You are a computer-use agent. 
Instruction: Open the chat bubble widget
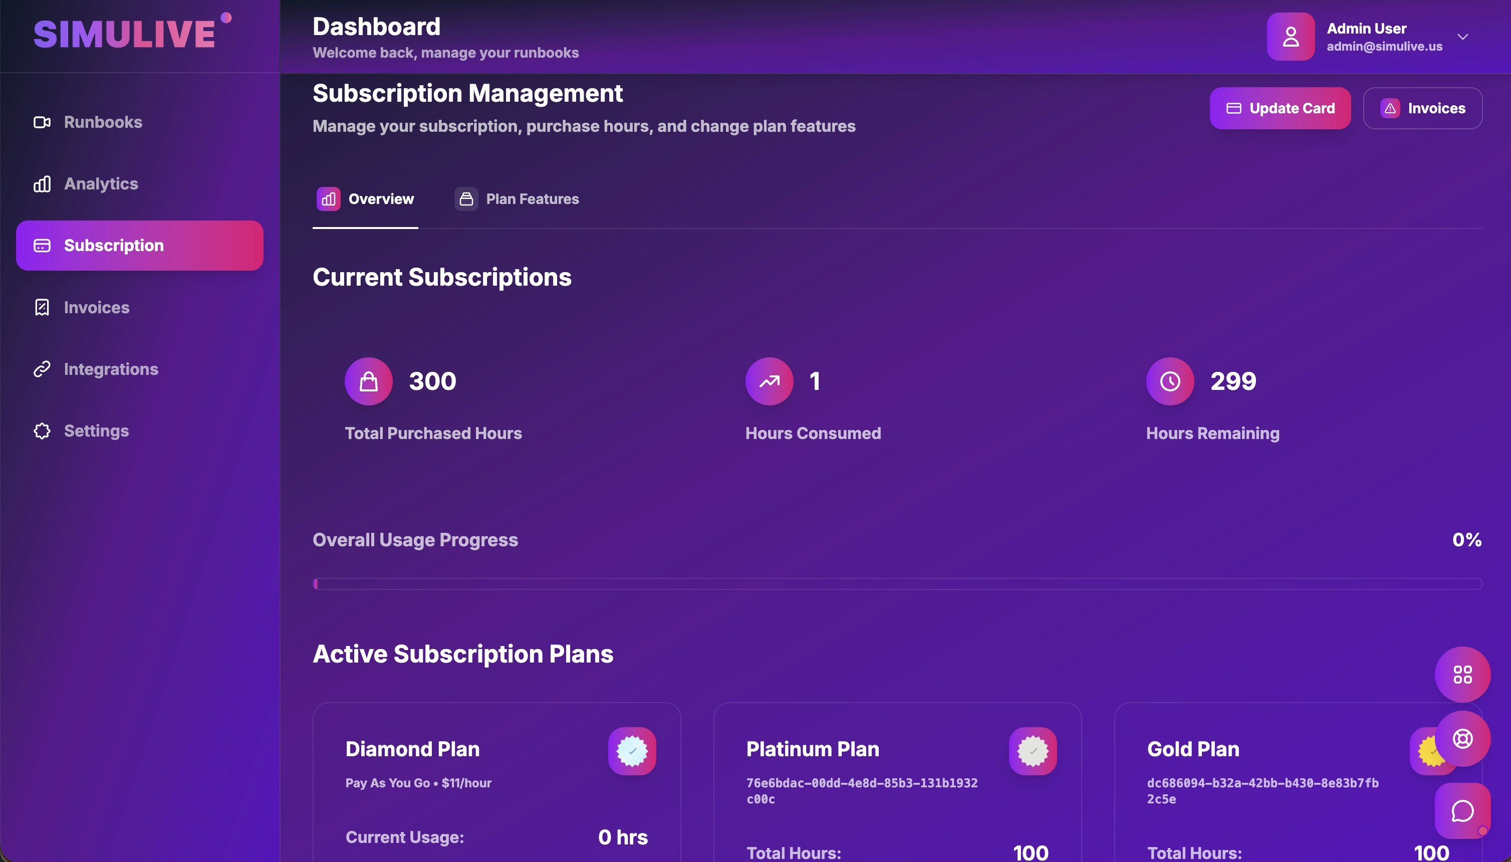point(1462,810)
